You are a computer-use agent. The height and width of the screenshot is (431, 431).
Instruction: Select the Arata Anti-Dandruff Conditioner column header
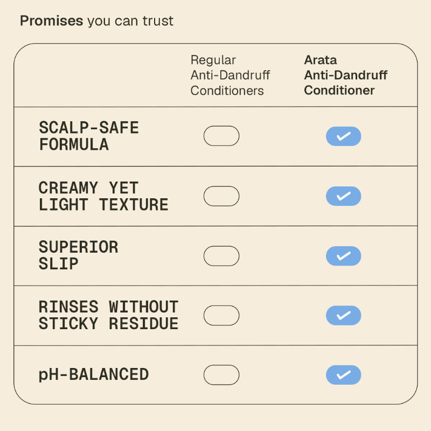point(345,75)
